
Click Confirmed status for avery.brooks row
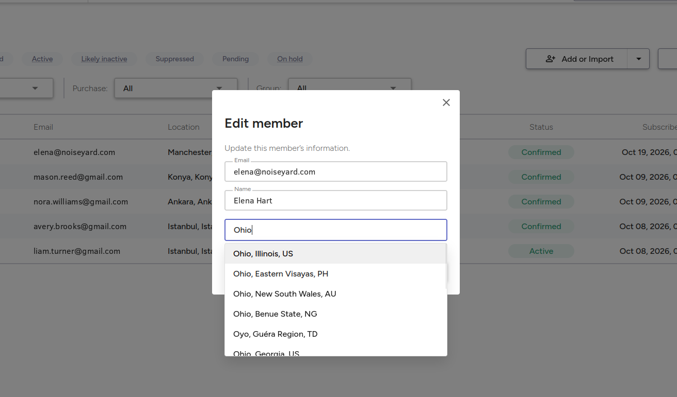(x=541, y=227)
